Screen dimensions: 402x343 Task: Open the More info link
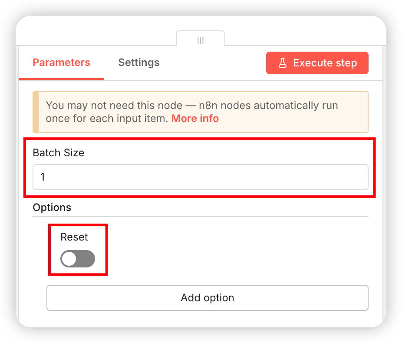195,119
